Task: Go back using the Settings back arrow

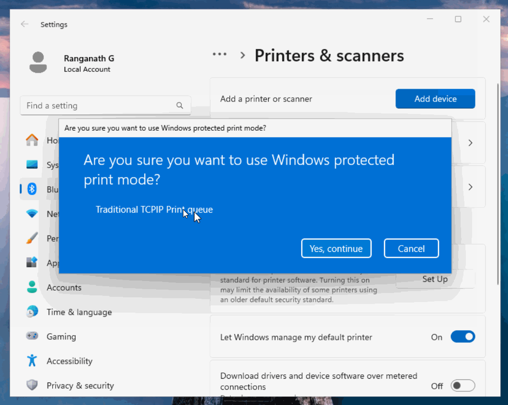Action: click(24, 24)
